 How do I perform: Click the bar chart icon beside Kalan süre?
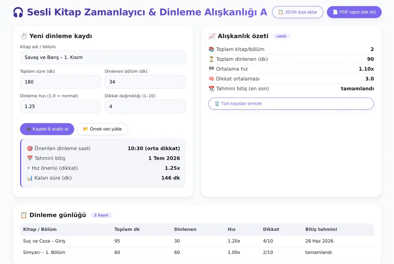30,178
